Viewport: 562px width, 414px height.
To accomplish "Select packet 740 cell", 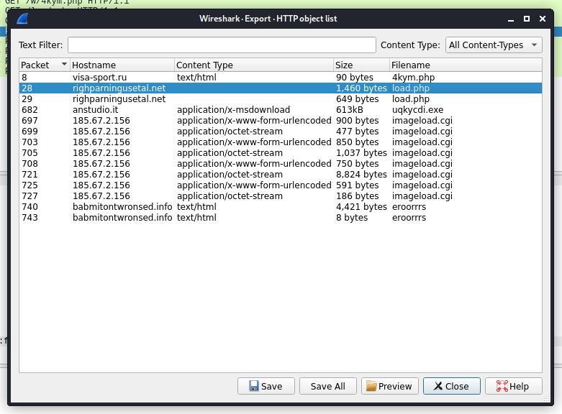I will [x=30, y=206].
